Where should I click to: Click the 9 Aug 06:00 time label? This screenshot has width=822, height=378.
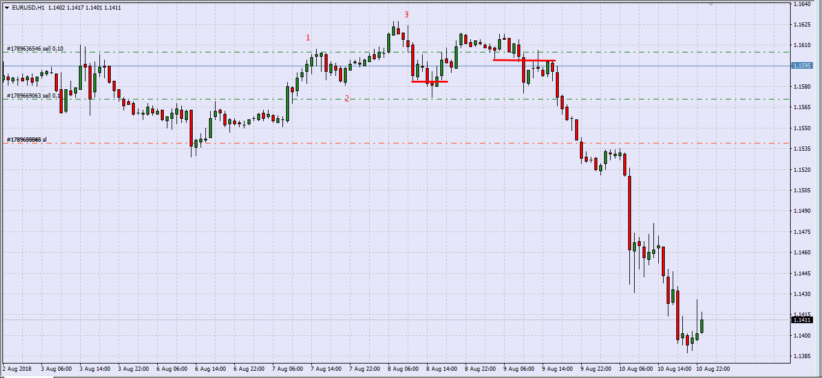pyautogui.click(x=519, y=368)
